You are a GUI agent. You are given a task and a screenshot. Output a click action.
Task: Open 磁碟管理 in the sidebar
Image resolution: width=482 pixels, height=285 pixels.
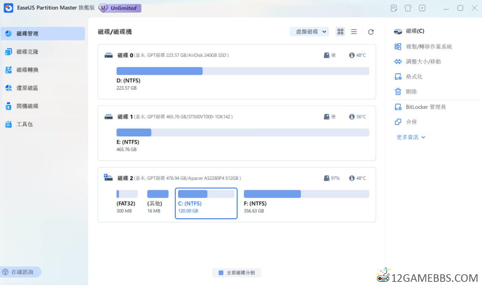click(x=42, y=34)
